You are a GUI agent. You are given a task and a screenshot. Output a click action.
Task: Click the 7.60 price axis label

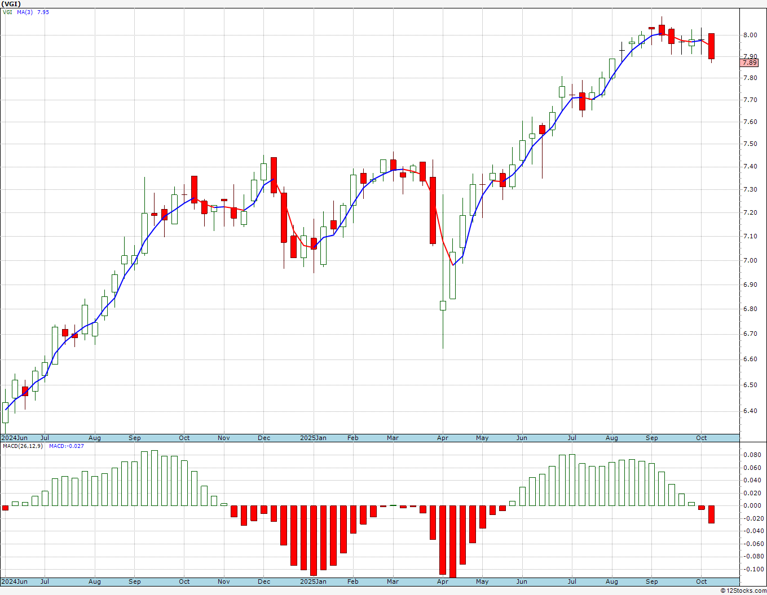tap(750, 122)
